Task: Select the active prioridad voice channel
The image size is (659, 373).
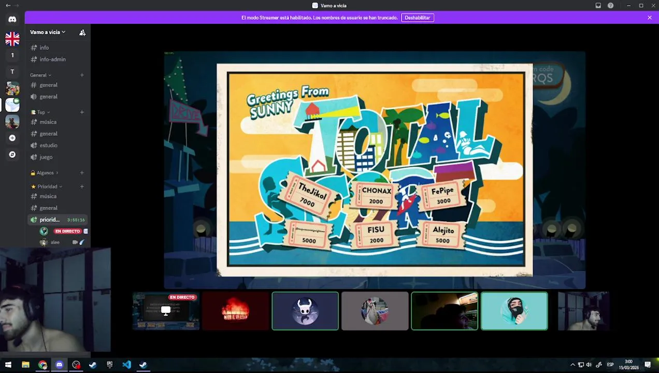Action: point(57,220)
